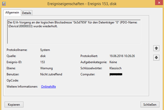Click the Protokollname value System
This screenshot has width=164, height=110.
45,50
